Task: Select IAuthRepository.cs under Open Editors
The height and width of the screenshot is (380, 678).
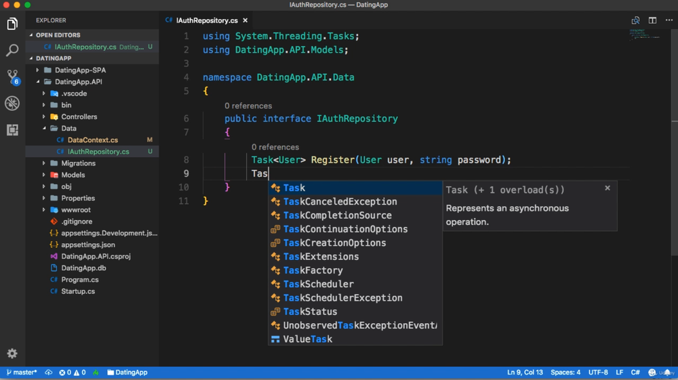Action: coord(92,47)
